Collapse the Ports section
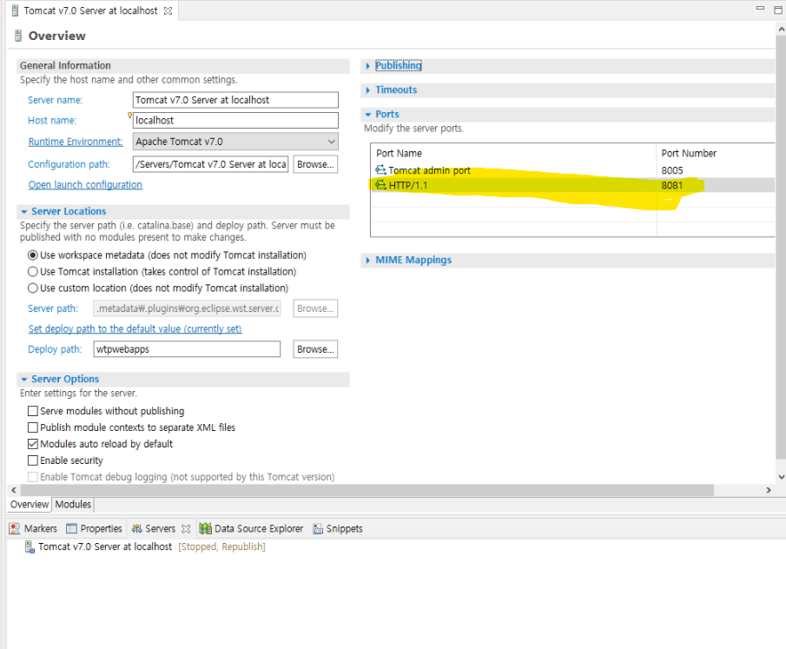This screenshot has width=786, height=649. point(368,115)
